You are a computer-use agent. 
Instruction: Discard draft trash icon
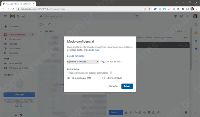(186, 112)
